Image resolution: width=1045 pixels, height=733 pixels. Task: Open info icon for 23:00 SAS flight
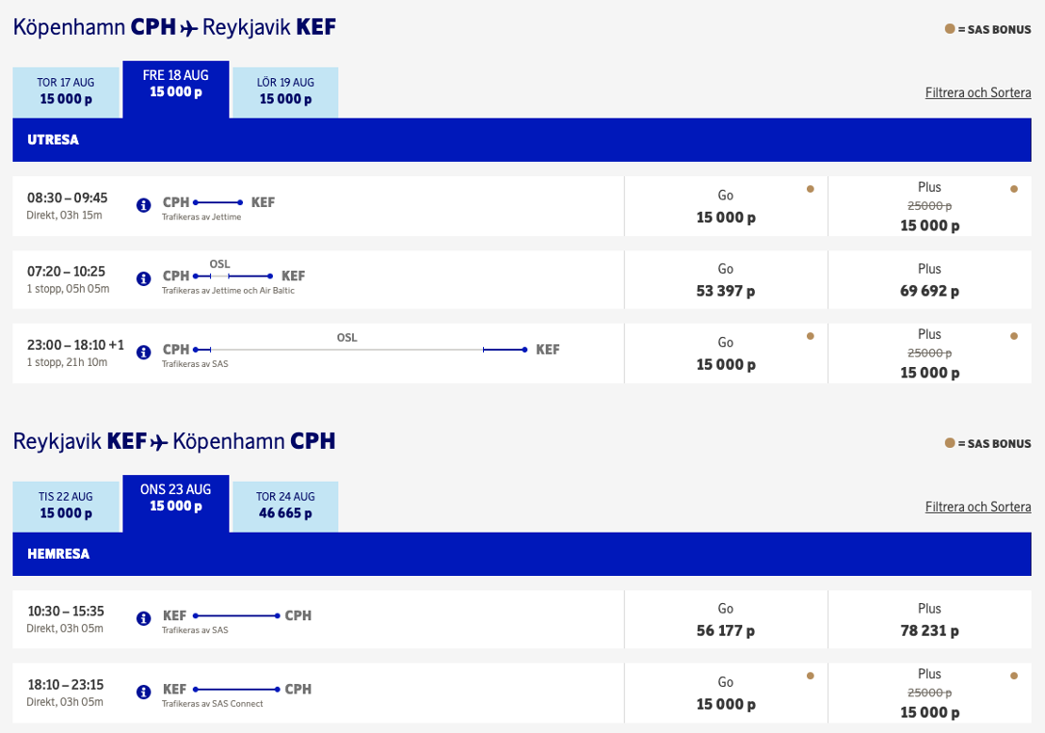point(143,352)
